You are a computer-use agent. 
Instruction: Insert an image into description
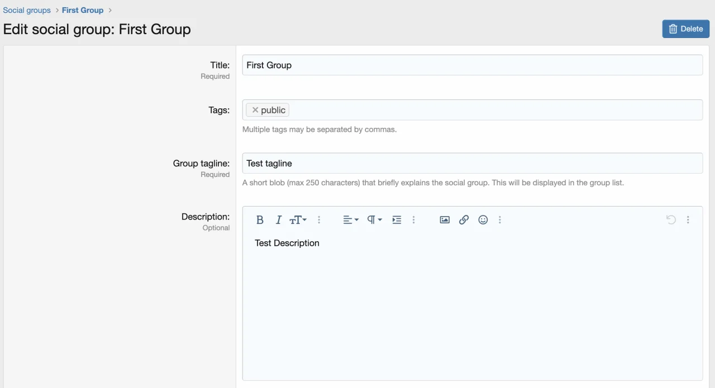(x=445, y=220)
